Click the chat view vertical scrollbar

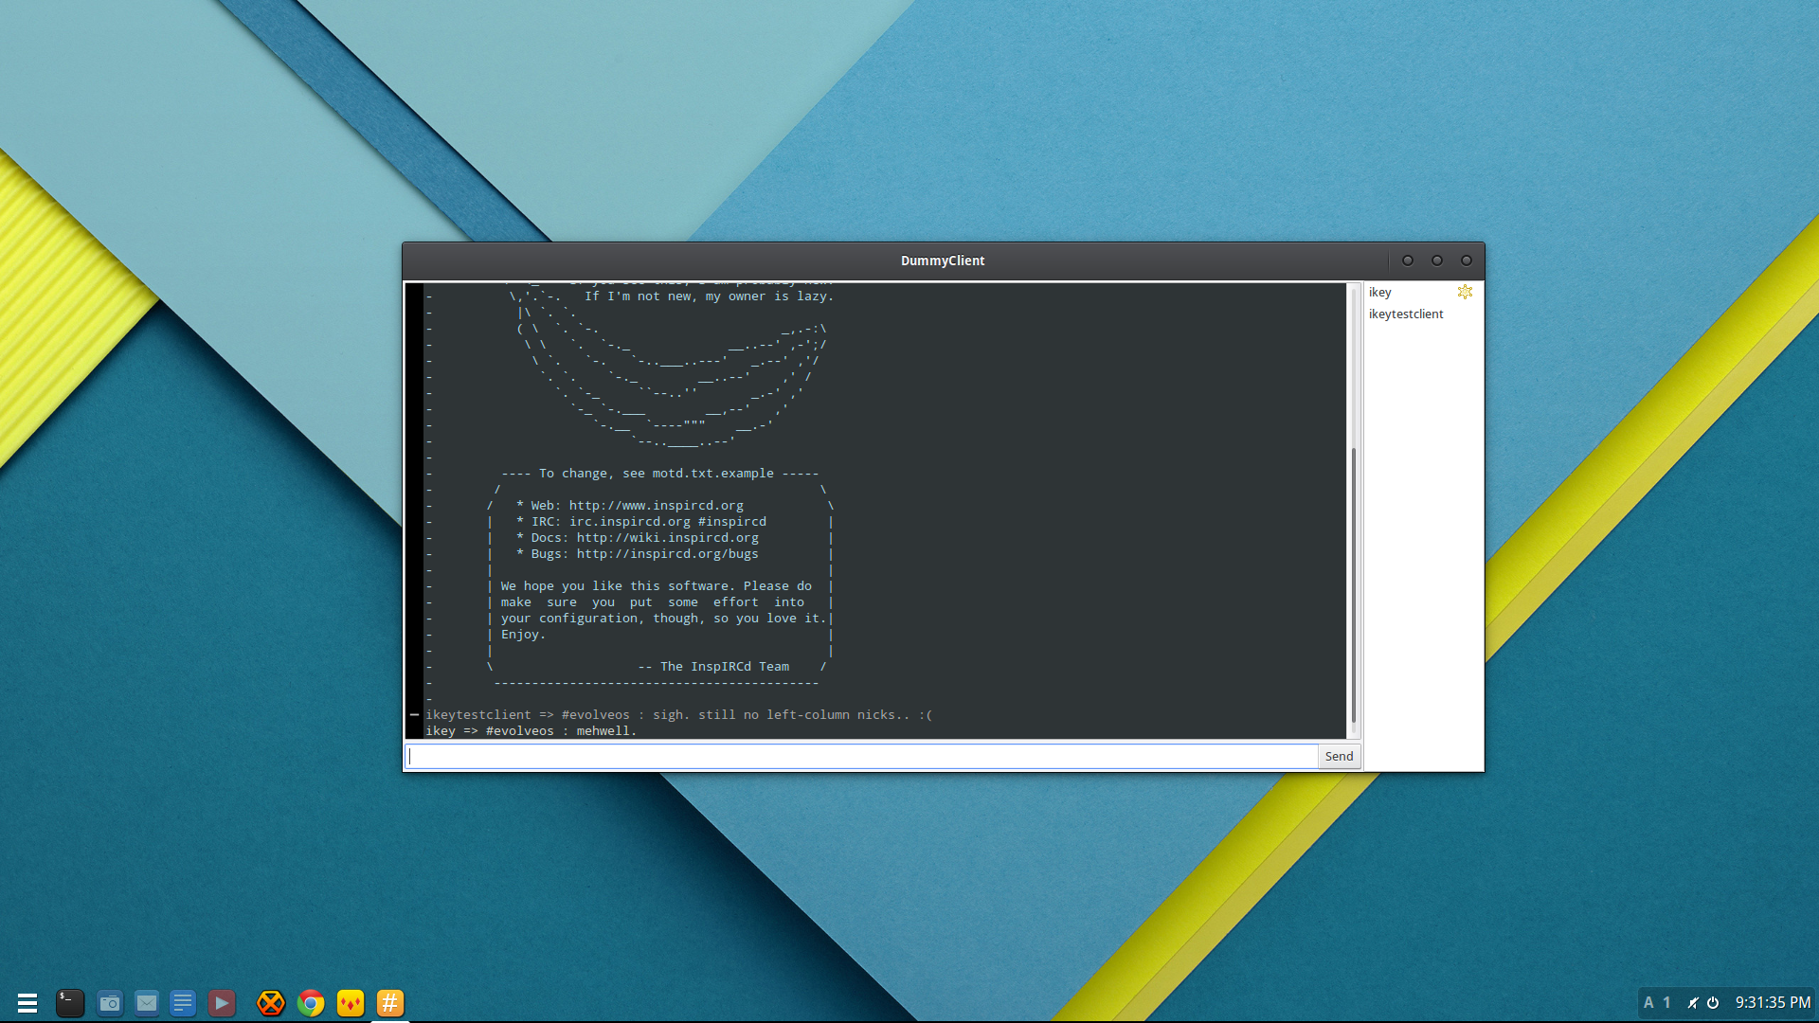[1354, 584]
